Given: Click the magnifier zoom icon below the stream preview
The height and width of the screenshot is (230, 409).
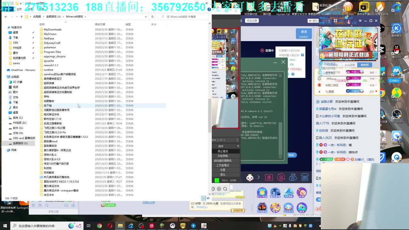Looking at the screenshot, I should coord(225,188).
